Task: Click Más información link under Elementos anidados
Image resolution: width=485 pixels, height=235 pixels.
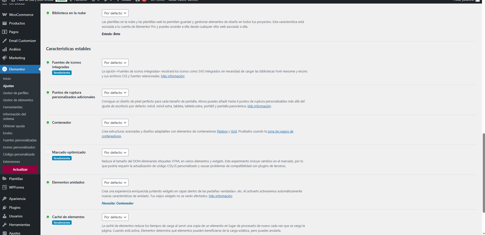Action: (x=220, y=196)
